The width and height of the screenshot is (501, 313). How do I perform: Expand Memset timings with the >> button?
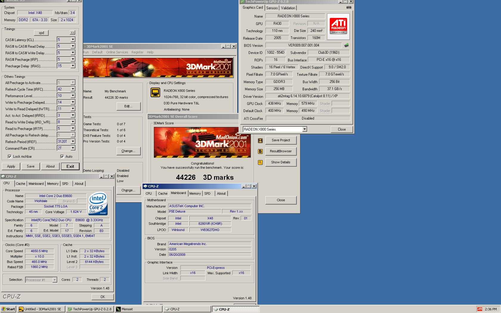tap(72, 32)
